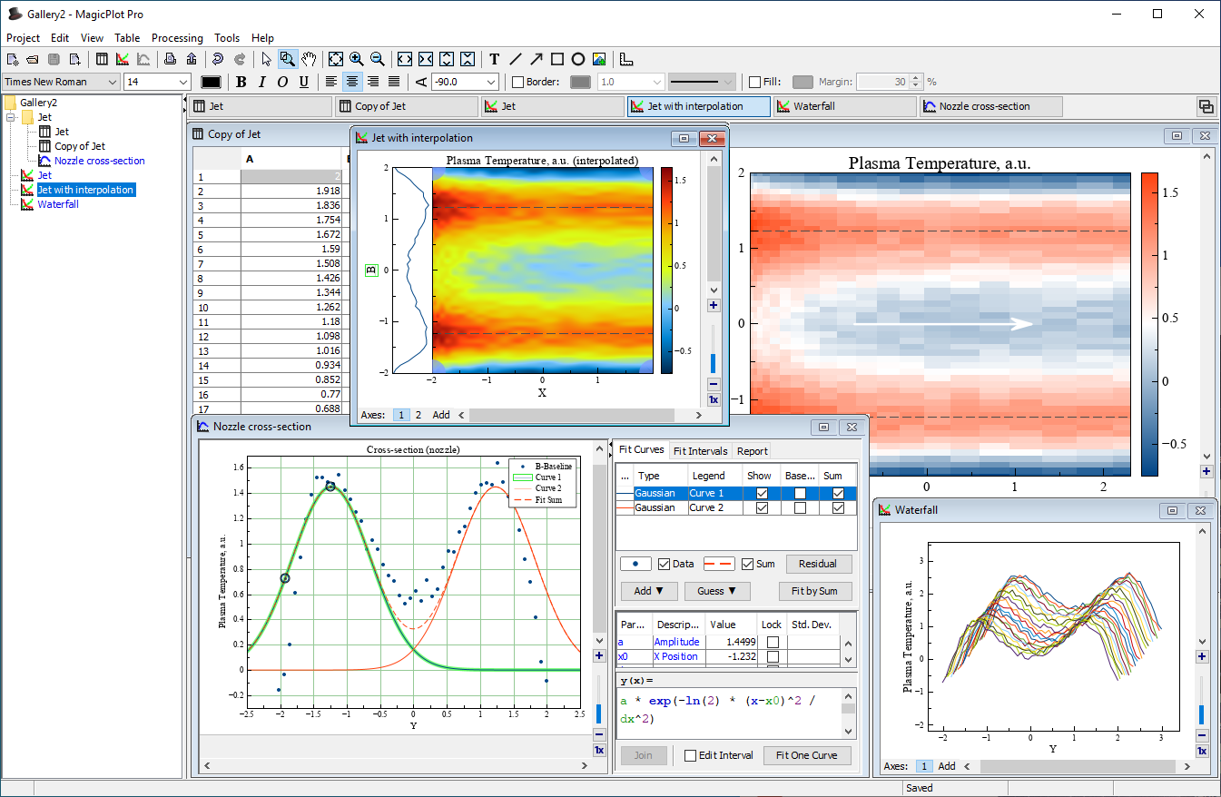Viewport: 1221px width, 797px height.
Task: Click the zoom in magnifier
Action: point(357,59)
